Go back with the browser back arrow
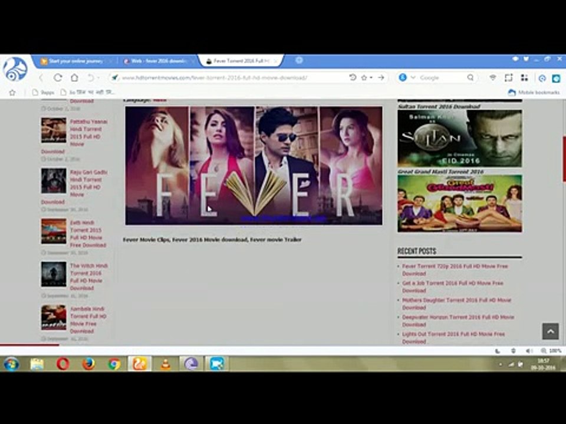The image size is (566, 424). click(41, 78)
